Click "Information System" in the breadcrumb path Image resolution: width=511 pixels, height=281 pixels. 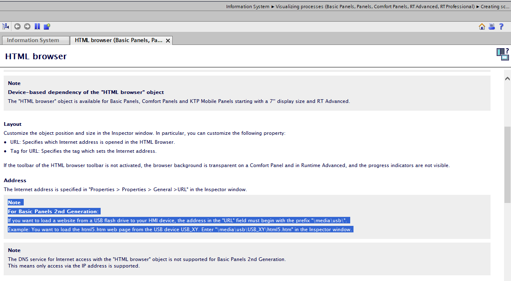(248, 7)
